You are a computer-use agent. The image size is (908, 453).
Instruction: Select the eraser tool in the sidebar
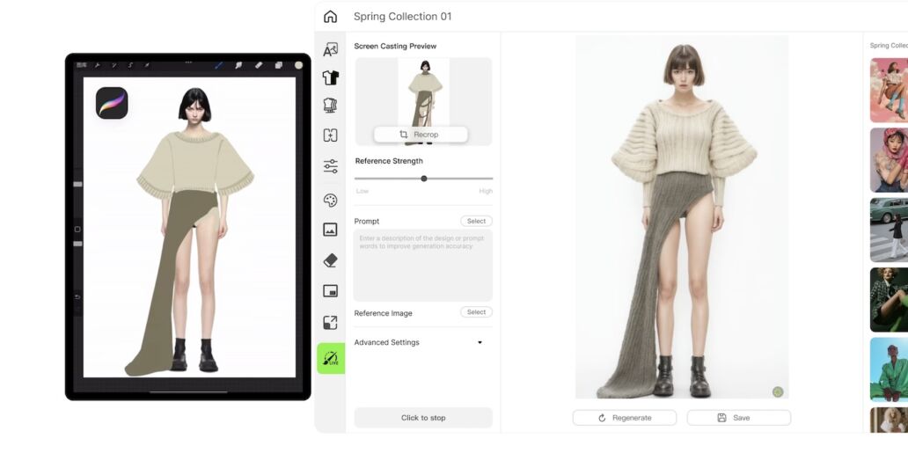coord(330,260)
